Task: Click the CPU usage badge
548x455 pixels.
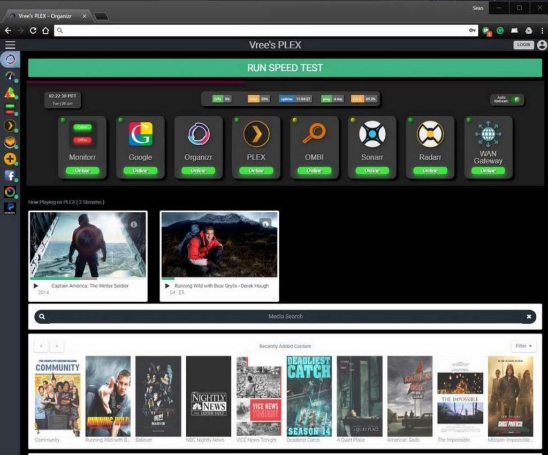Action: (x=222, y=99)
